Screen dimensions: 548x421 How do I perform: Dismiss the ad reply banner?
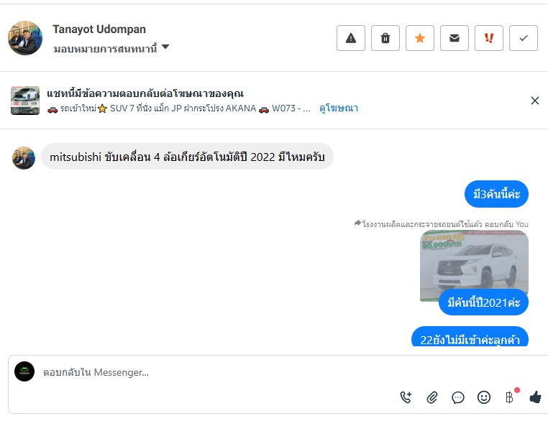coord(535,101)
